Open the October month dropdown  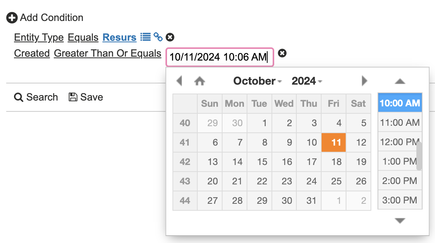point(257,81)
